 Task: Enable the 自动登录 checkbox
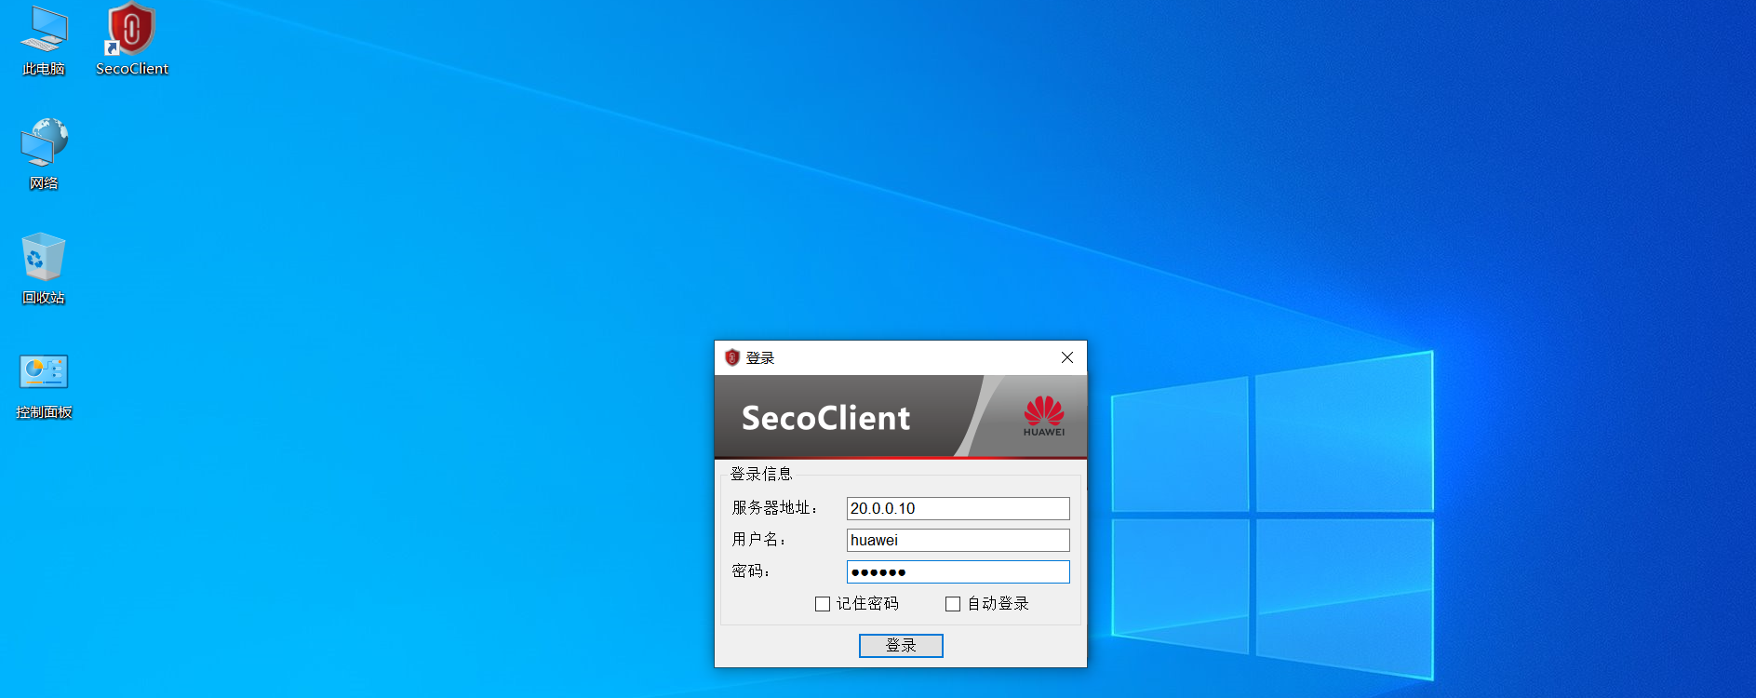pos(953,604)
